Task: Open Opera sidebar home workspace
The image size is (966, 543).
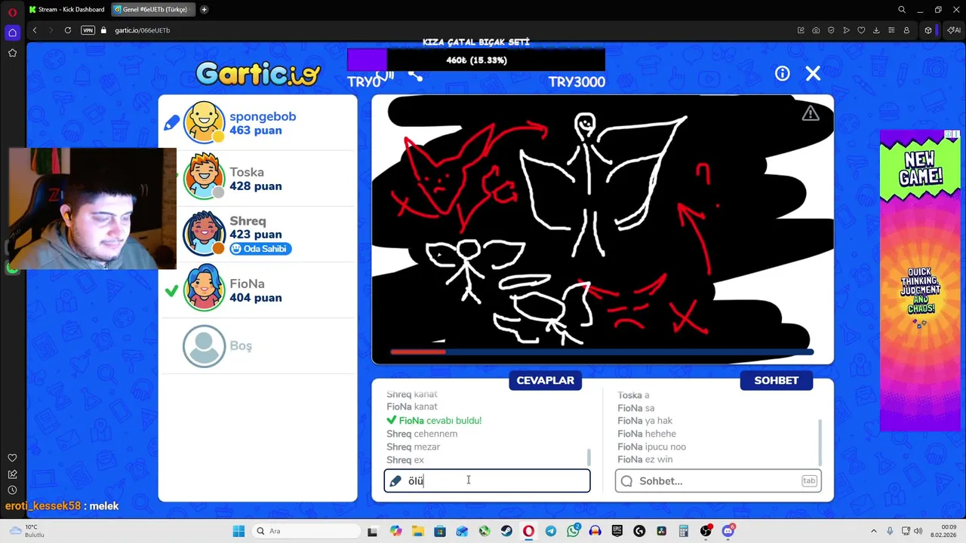Action: coord(12,32)
